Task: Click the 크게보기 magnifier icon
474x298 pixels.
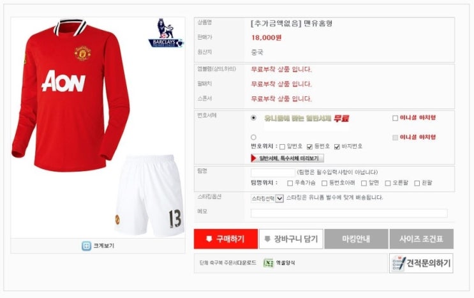Action: click(86, 246)
